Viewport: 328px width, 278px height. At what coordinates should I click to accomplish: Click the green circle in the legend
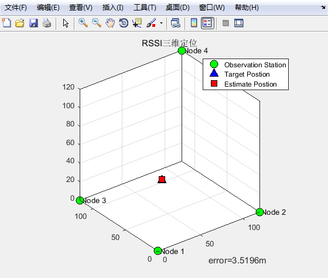pos(214,64)
